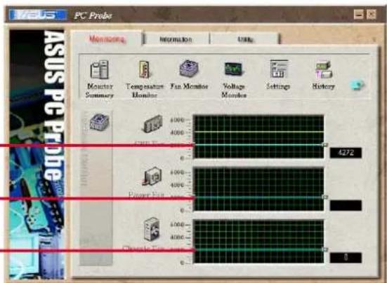The width and height of the screenshot is (387, 283).
Task: Switch to the Utility tab
Action: 245,39
